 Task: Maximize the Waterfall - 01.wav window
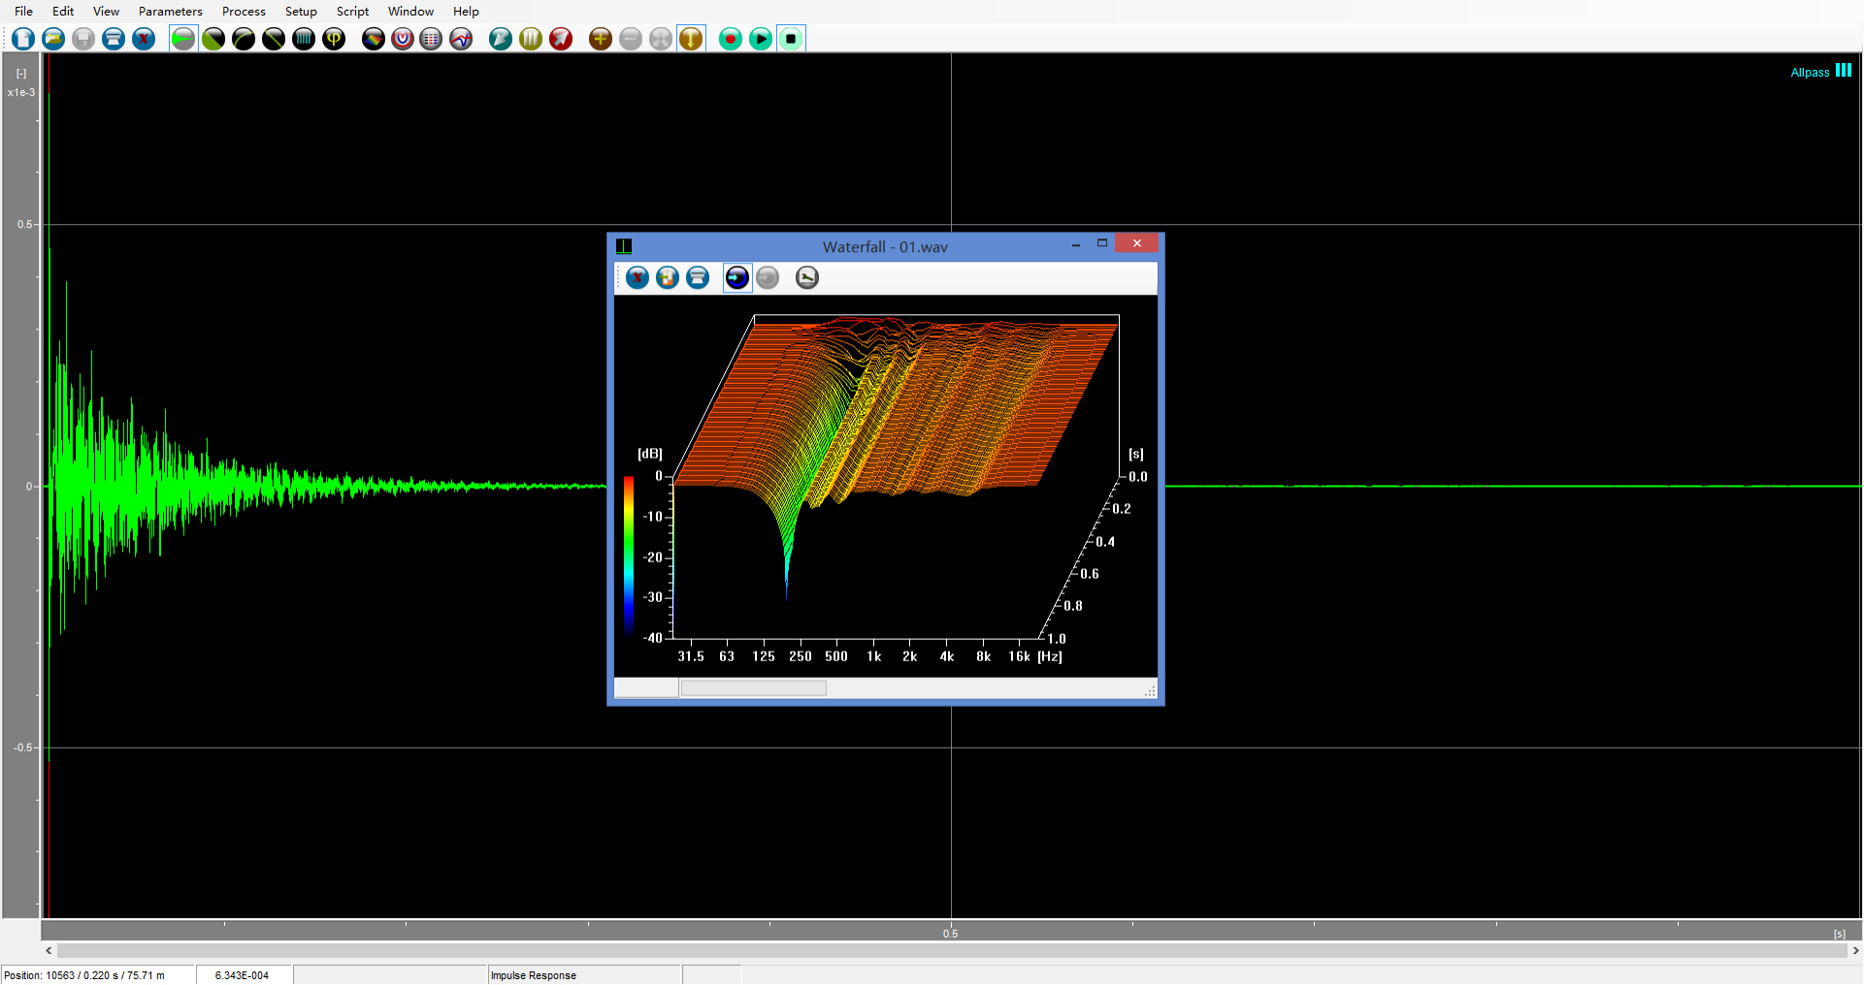coord(1102,243)
